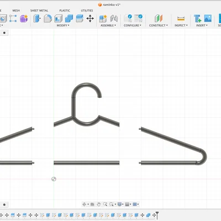This screenshot has width=221, height=221.
Task: Click the Grid and Snaps icon
Action: 127,204
